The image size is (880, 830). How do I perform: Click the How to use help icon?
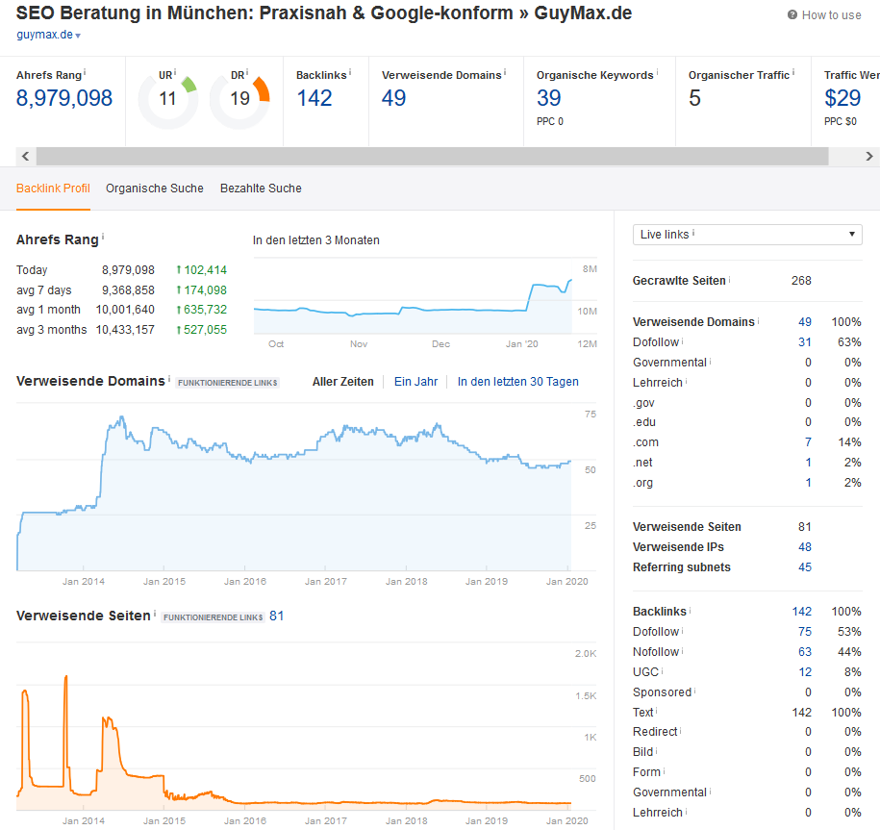[x=792, y=15]
